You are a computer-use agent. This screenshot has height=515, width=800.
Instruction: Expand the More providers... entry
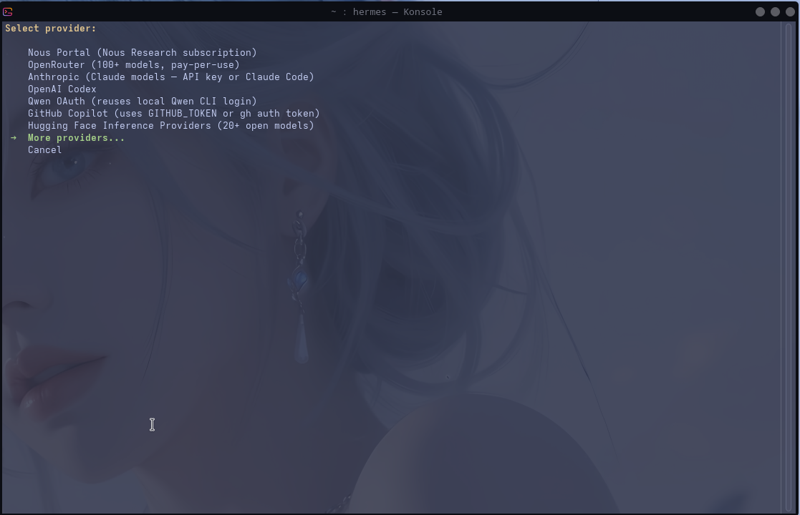click(x=76, y=138)
